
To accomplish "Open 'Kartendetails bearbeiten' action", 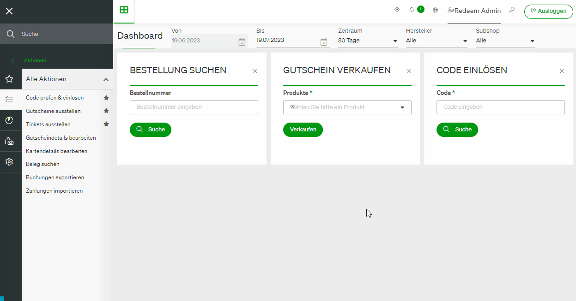I will (x=56, y=151).
